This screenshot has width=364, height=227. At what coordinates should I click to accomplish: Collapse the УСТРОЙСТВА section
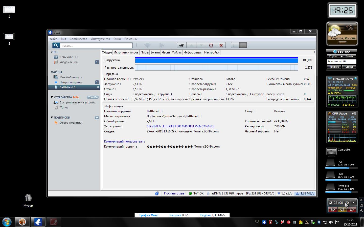52,97
